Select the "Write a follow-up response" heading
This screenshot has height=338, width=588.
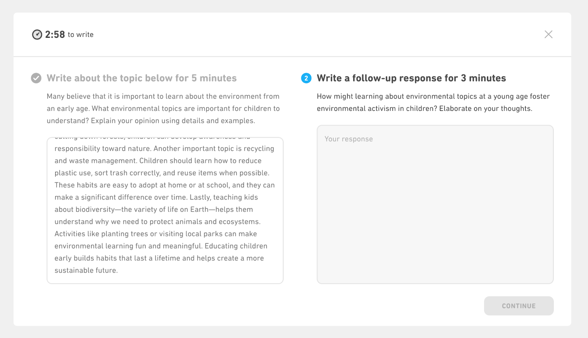411,78
